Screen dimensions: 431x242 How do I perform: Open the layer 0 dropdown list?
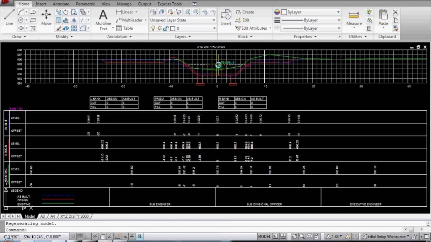point(183,29)
